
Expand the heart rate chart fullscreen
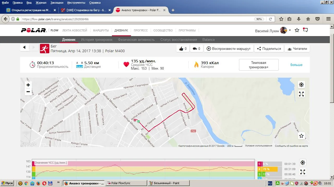(x=303, y=172)
